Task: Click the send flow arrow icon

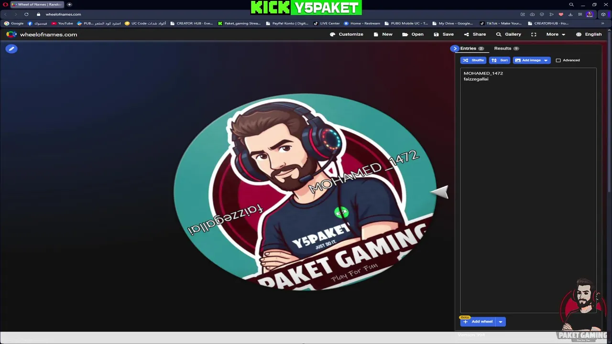Action: click(x=551, y=14)
